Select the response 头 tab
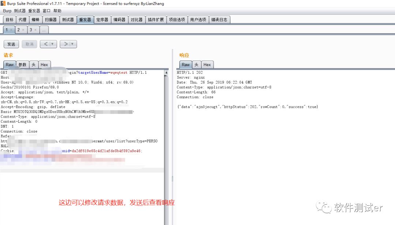The image size is (395, 225). 196,65
